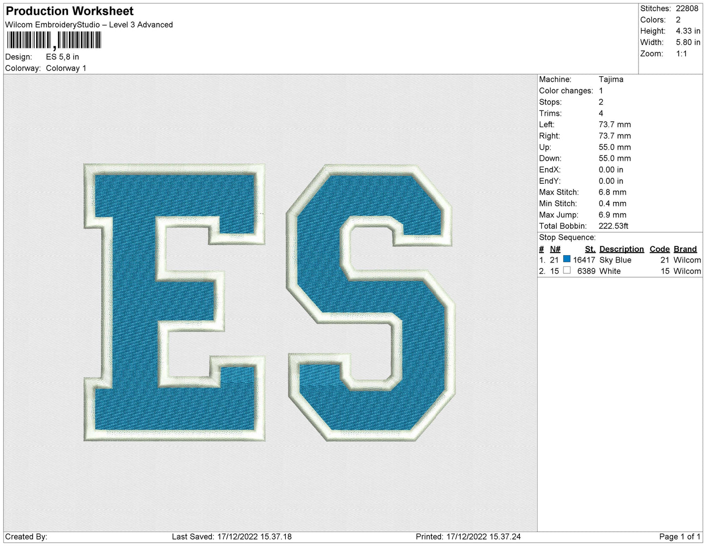Click the 'Stop Sequence:' label
This screenshot has height=546, width=706.
(567, 238)
